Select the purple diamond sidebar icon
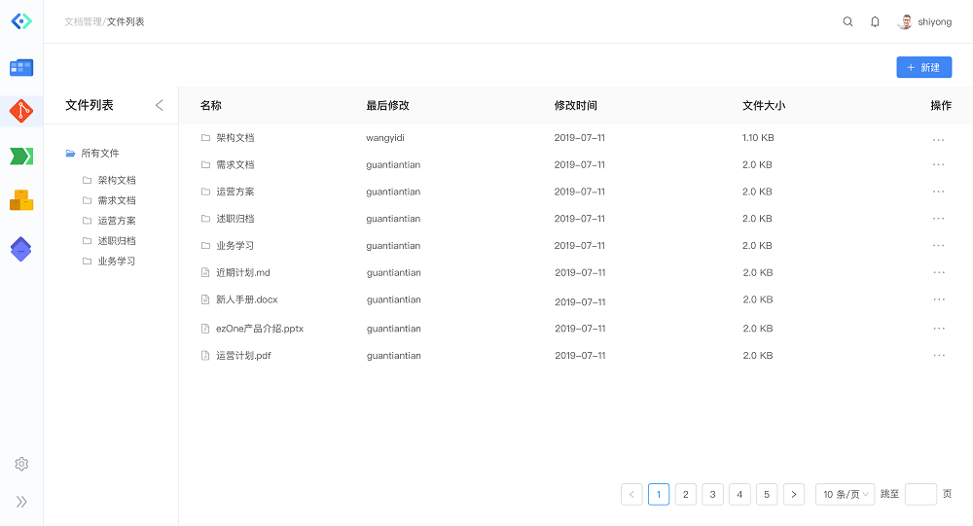 [21, 249]
